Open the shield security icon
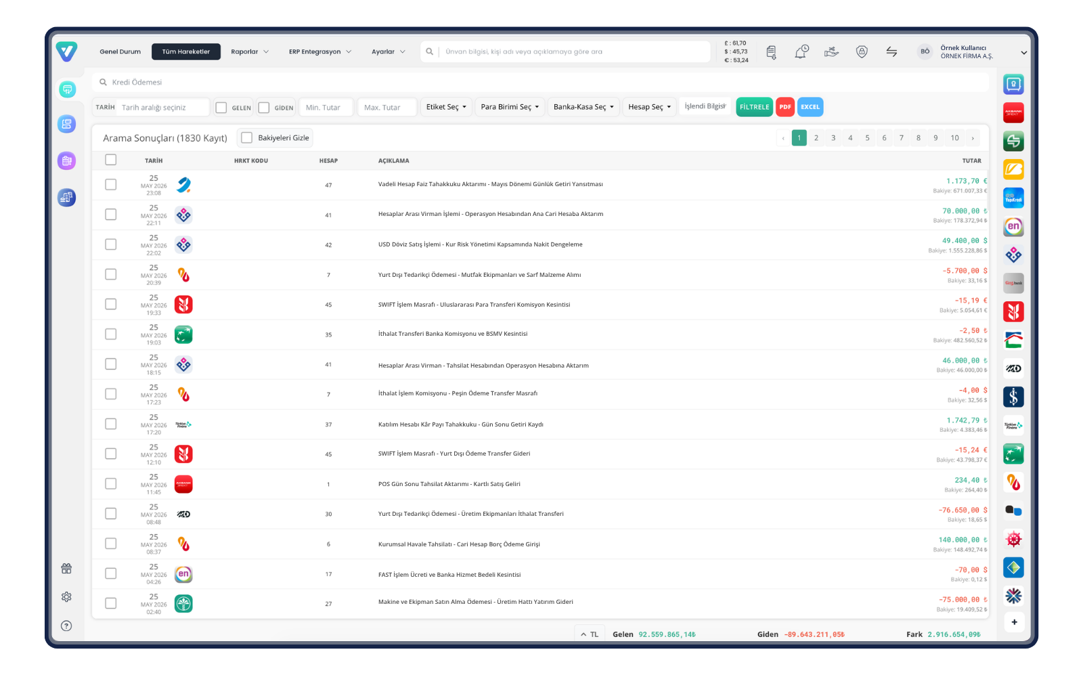The image size is (1083, 677). coord(862,51)
